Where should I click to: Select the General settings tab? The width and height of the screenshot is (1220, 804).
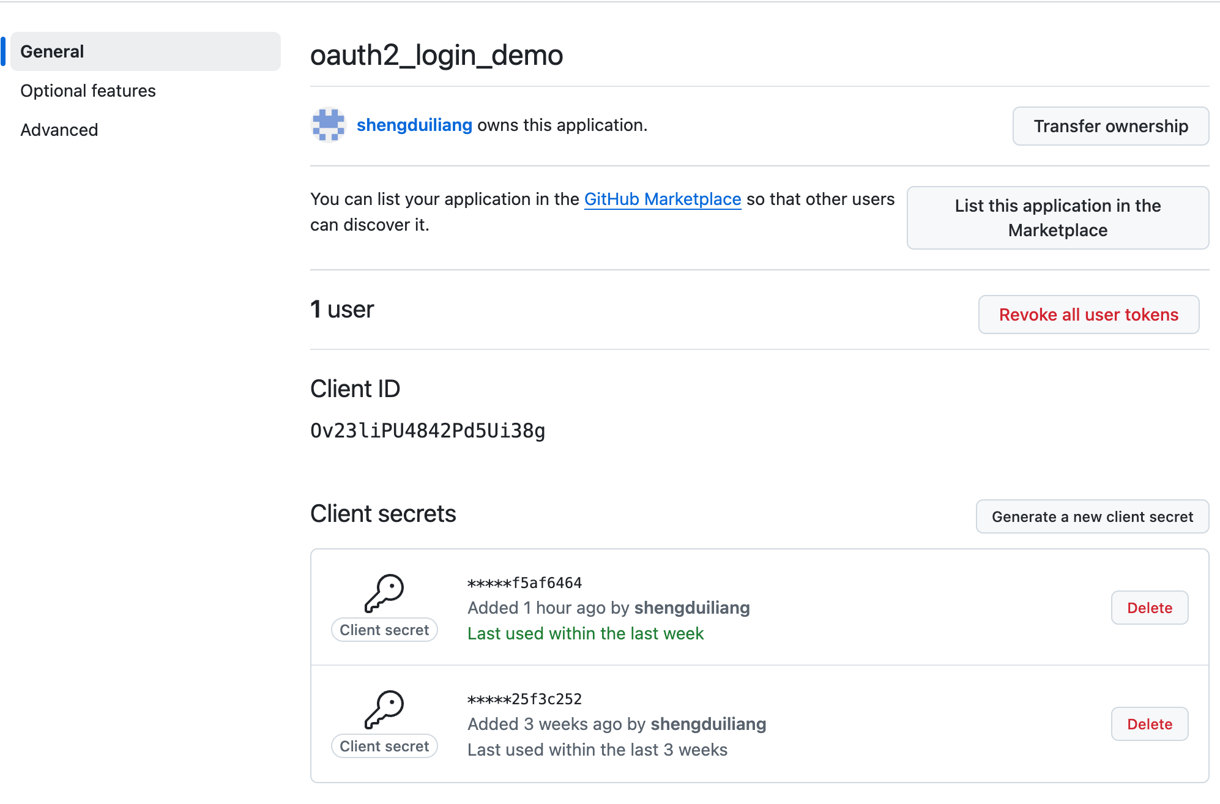tap(51, 51)
